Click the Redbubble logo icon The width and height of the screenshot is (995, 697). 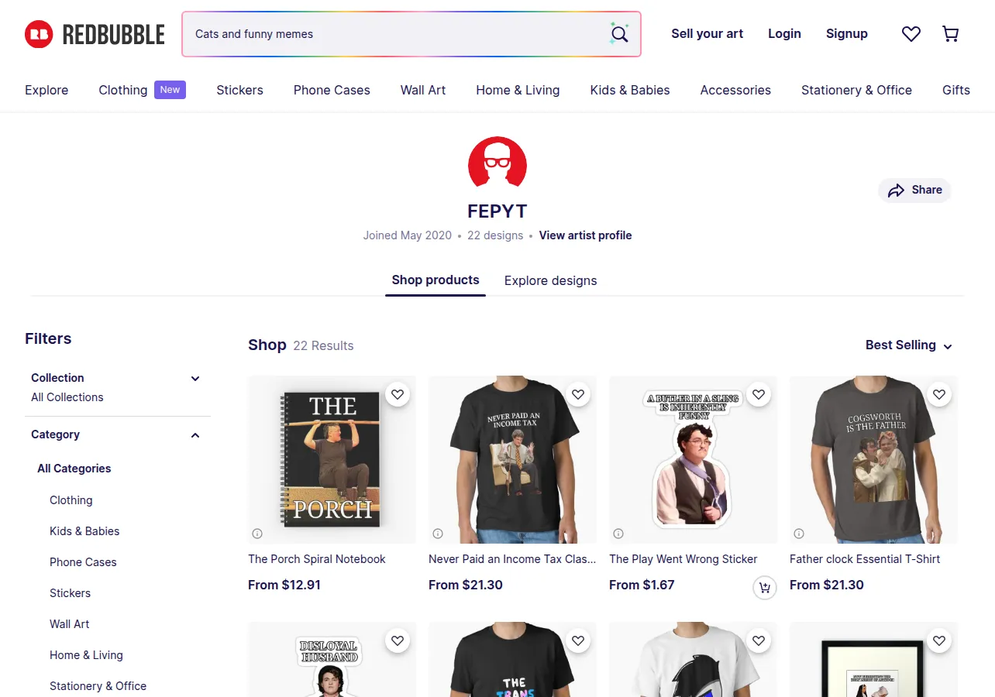tap(39, 34)
